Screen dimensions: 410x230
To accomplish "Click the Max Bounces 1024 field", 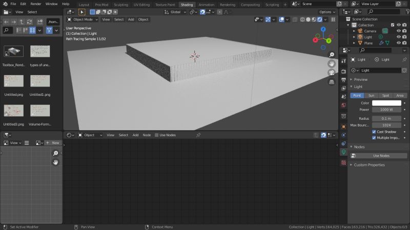I will point(386,125).
